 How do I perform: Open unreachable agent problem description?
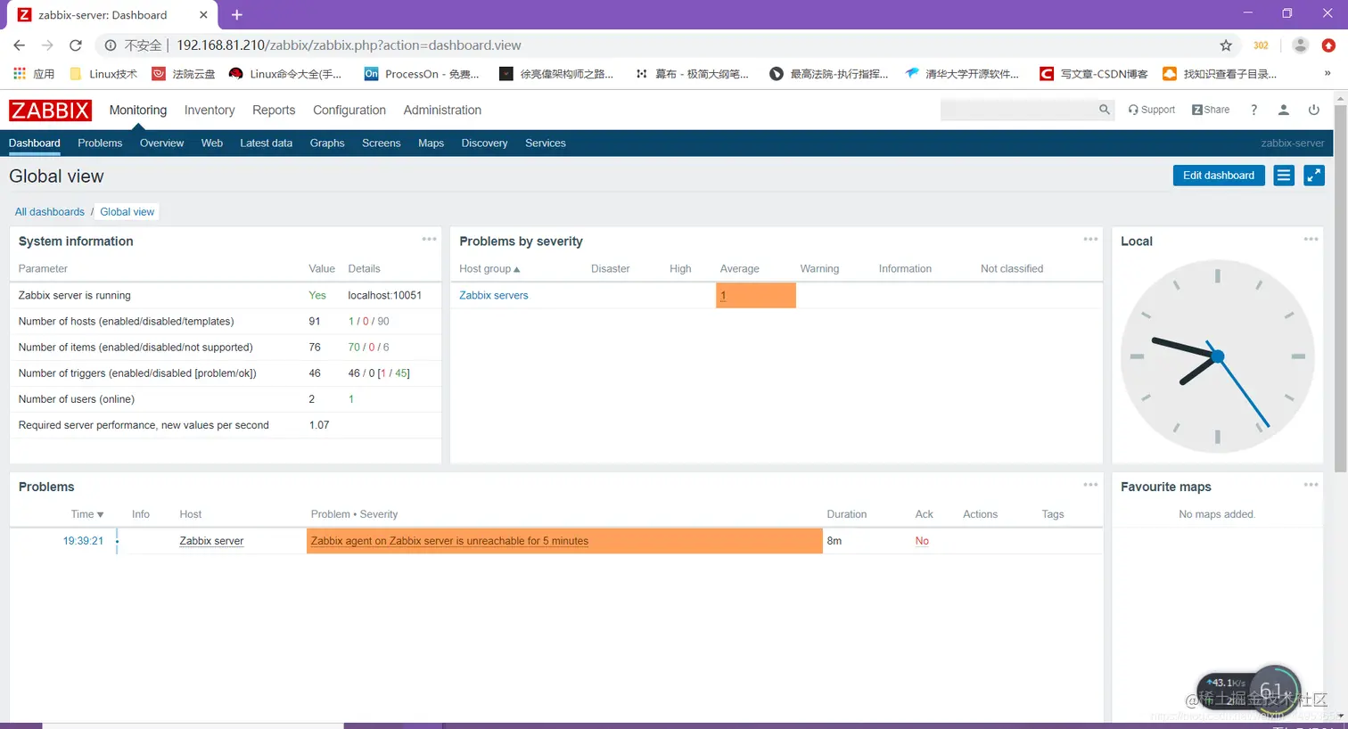click(449, 541)
